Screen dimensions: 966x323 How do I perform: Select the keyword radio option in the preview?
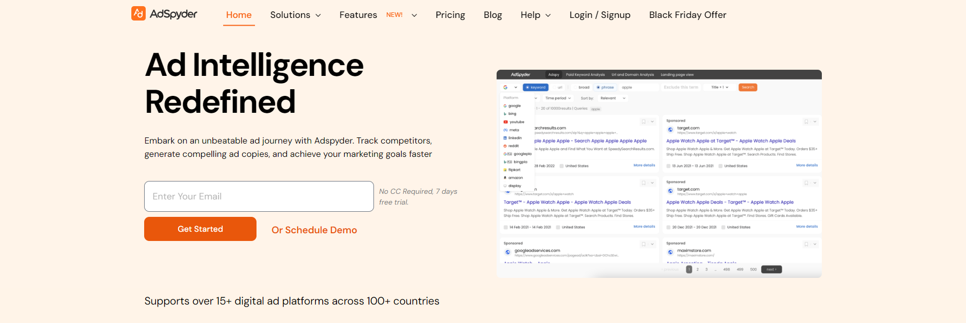point(536,87)
